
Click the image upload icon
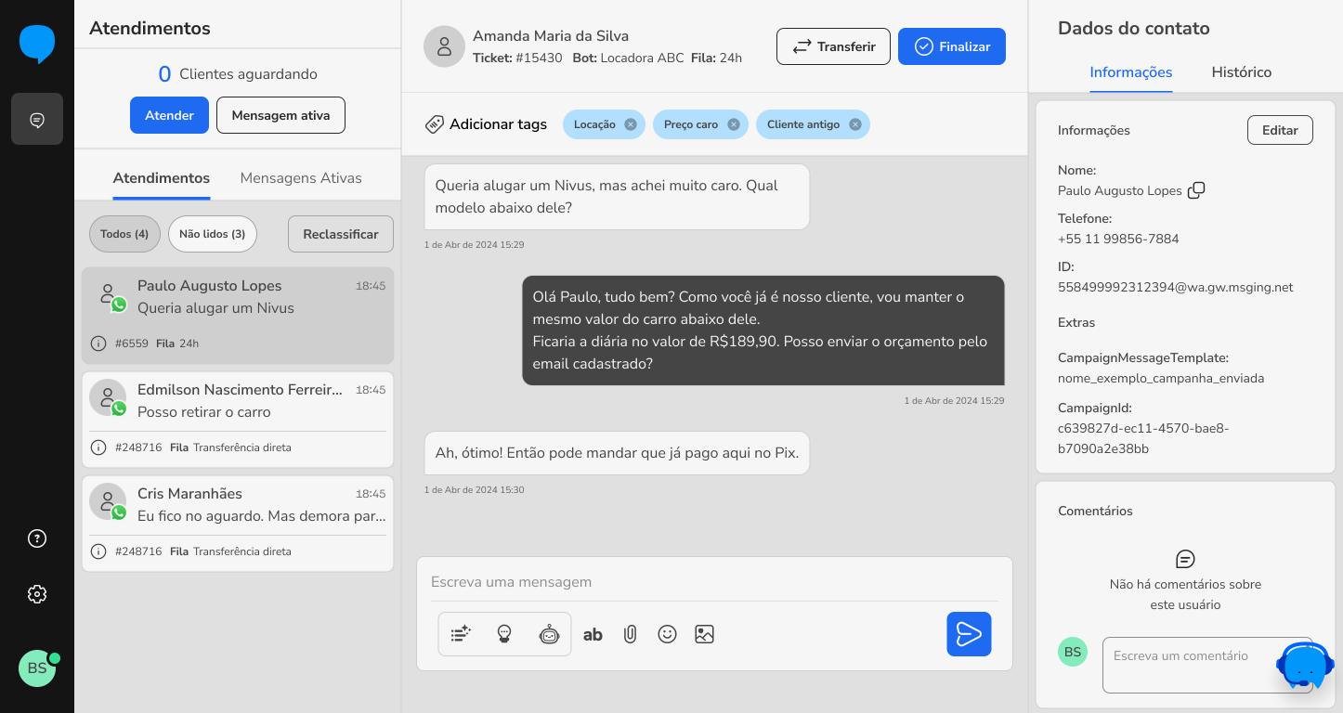(x=704, y=634)
